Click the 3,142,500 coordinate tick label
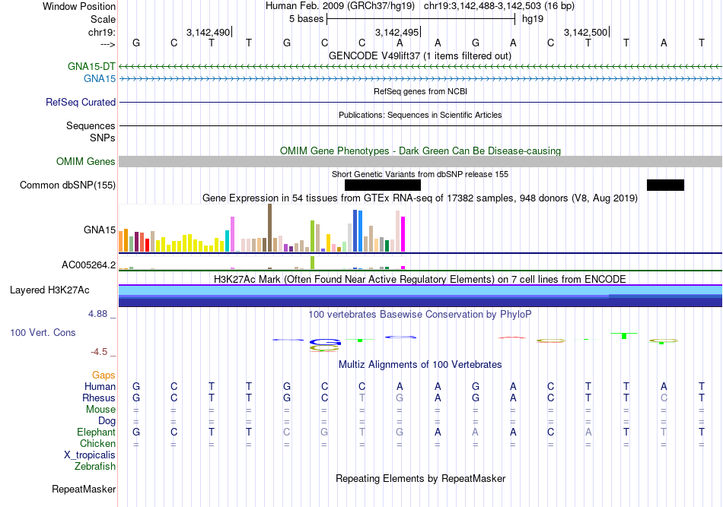The image size is (723, 507). [585, 32]
